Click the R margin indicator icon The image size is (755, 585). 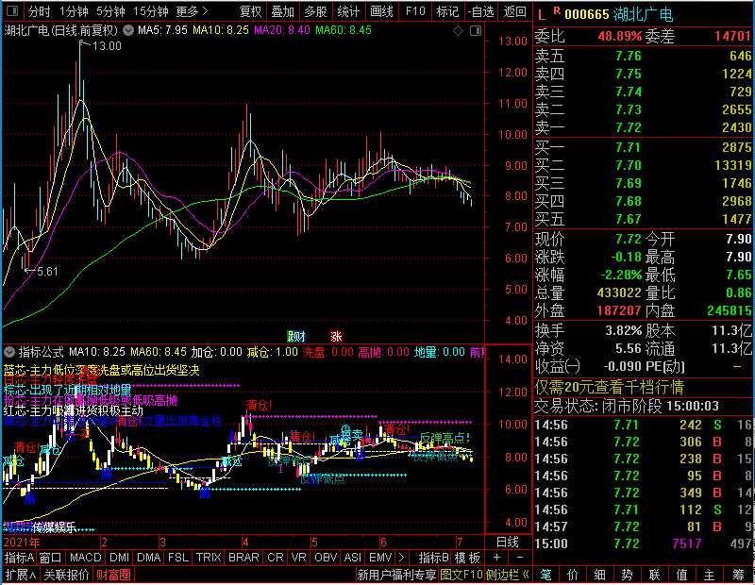(x=557, y=10)
